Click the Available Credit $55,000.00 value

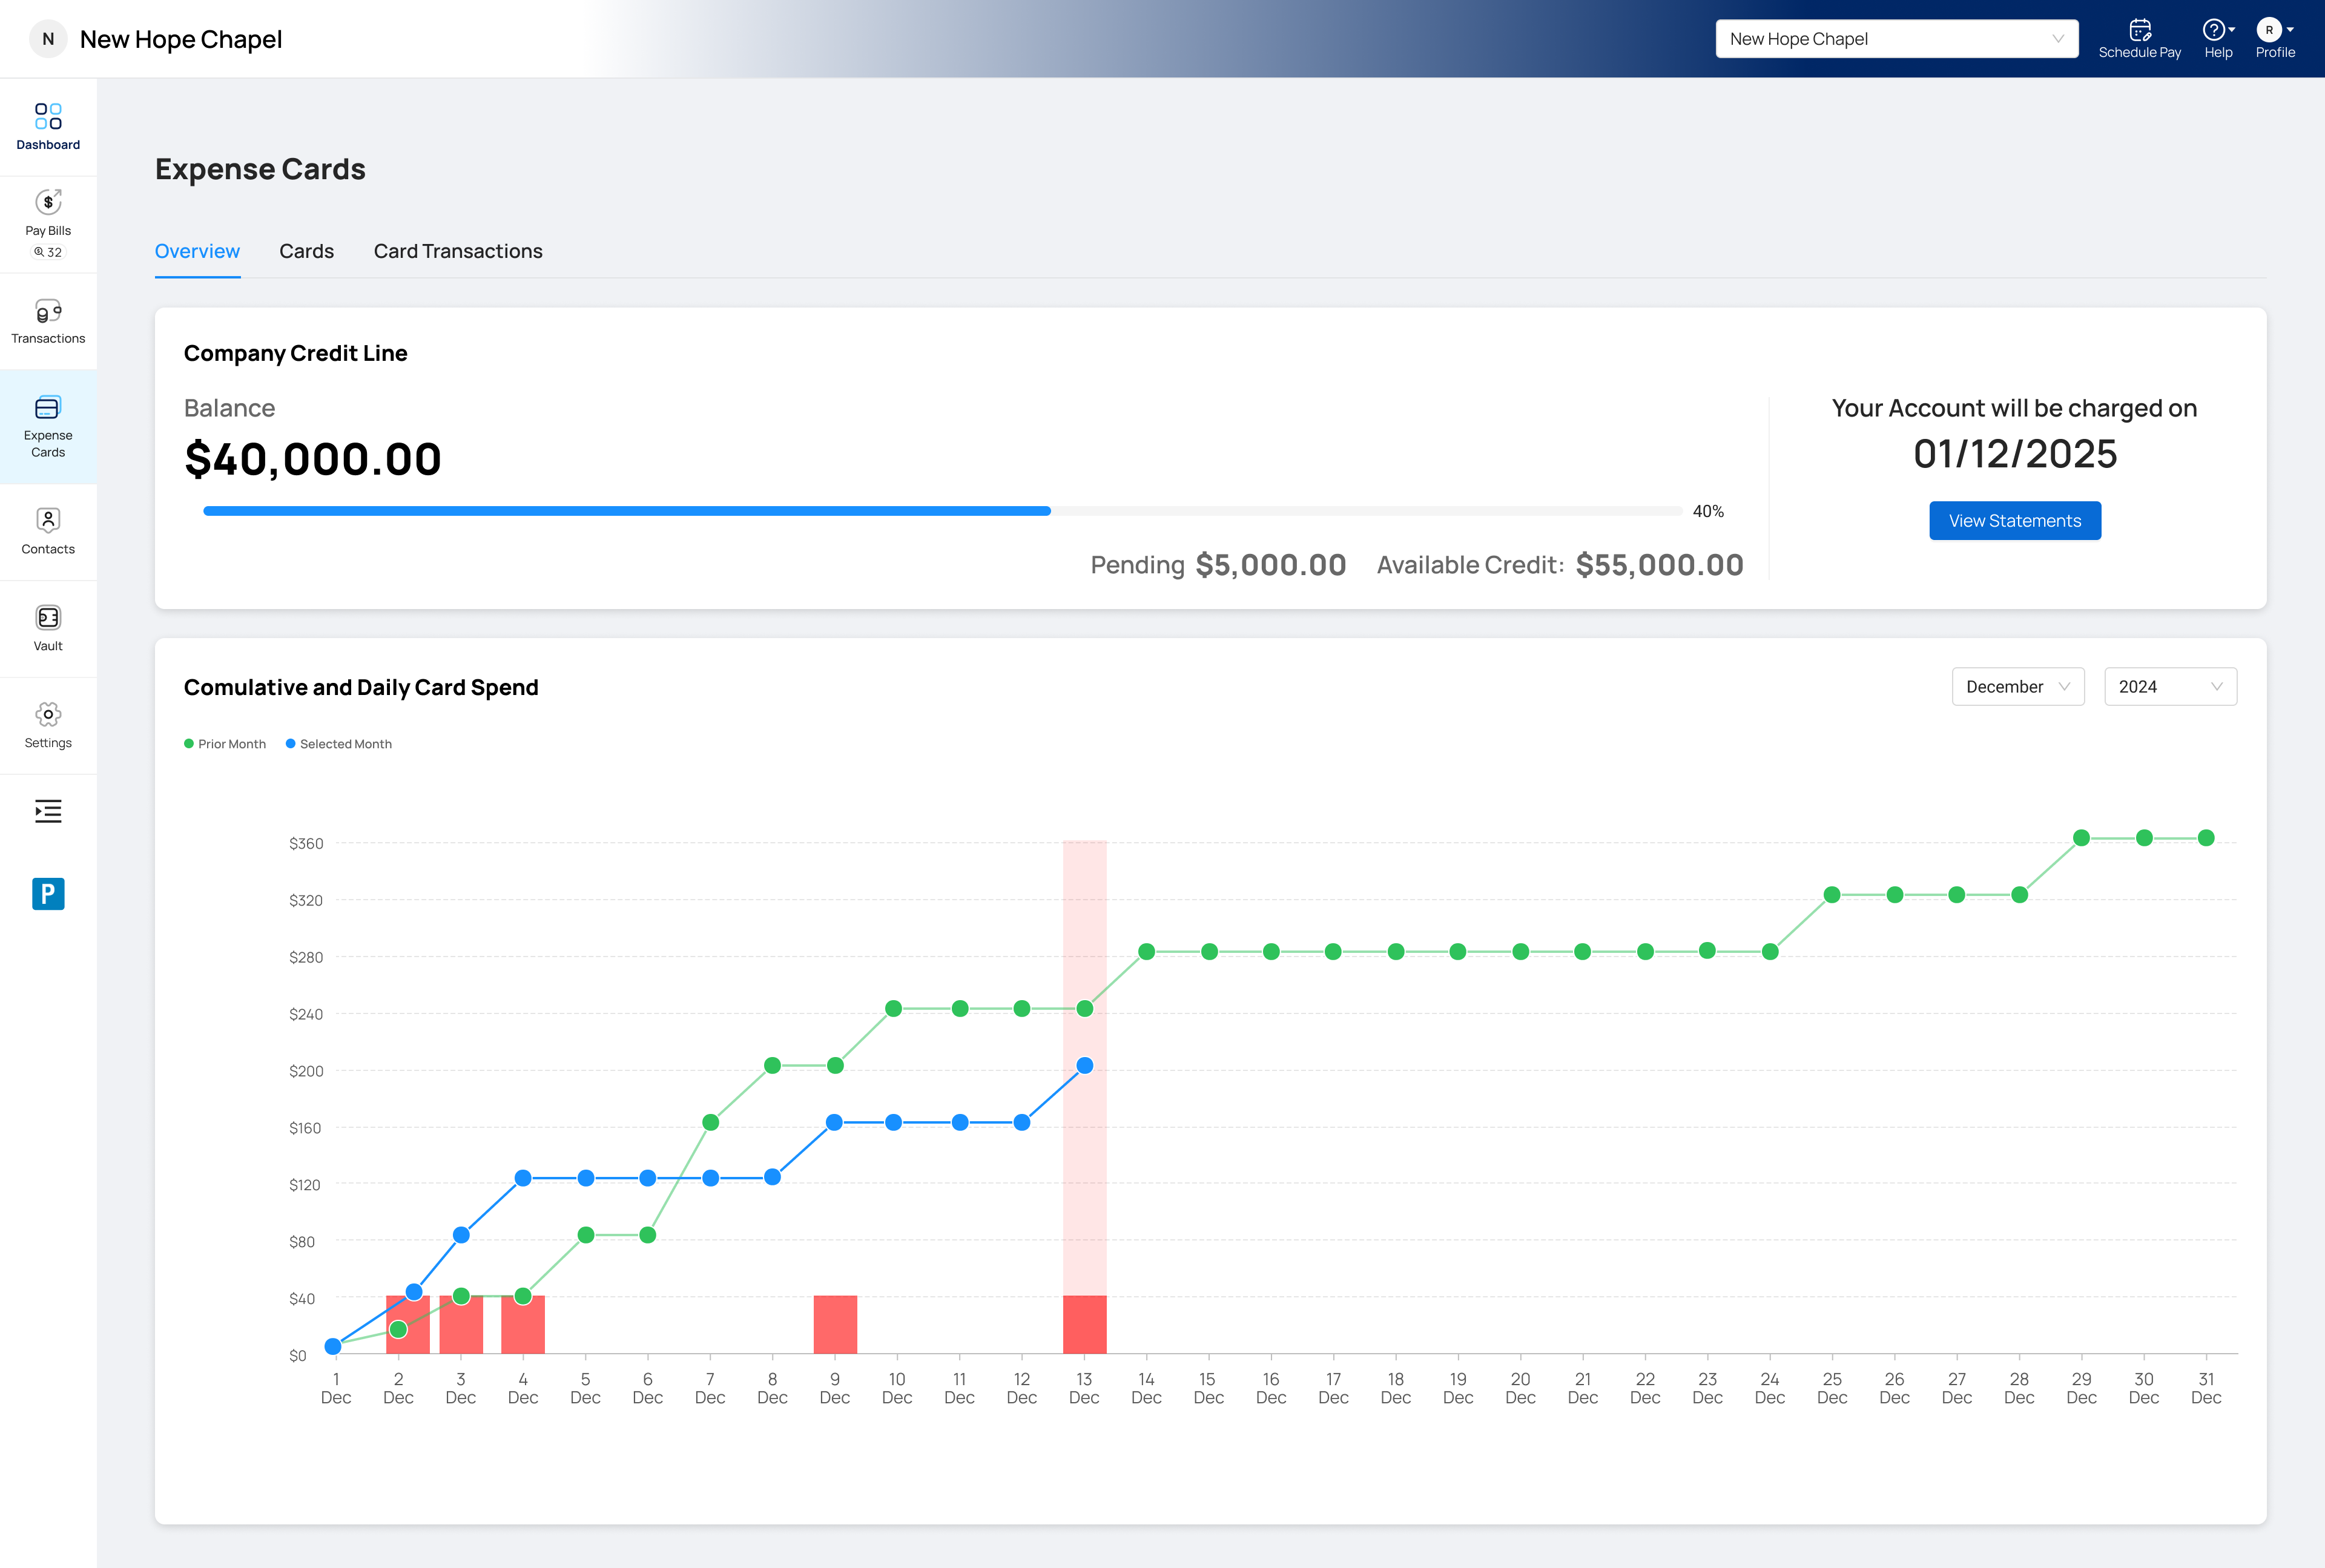point(1660,565)
